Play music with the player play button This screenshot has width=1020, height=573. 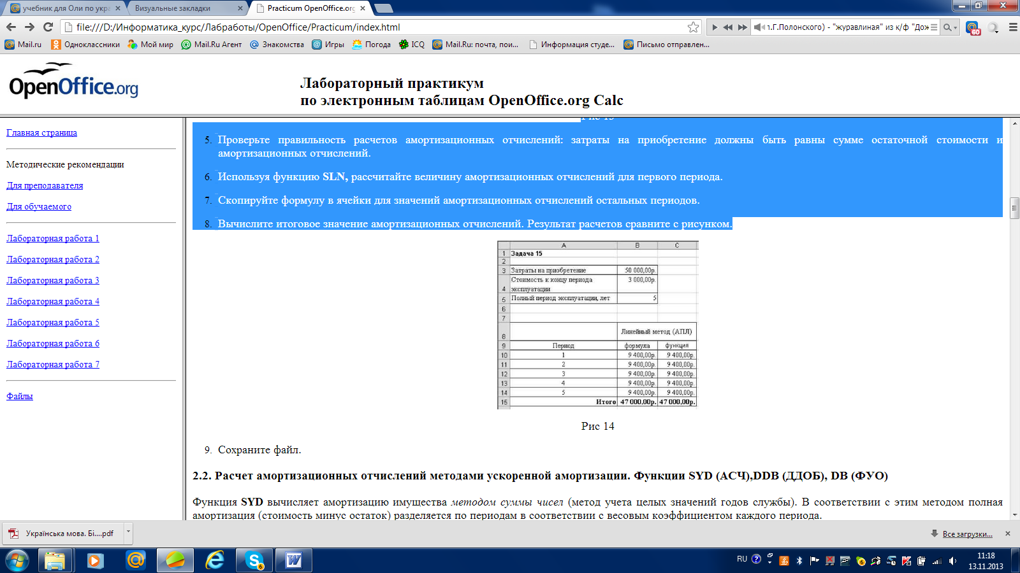[x=714, y=27]
